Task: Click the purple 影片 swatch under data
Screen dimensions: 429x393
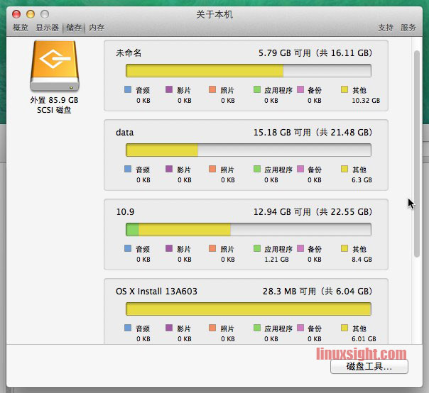Action: (x=169, y=169)
